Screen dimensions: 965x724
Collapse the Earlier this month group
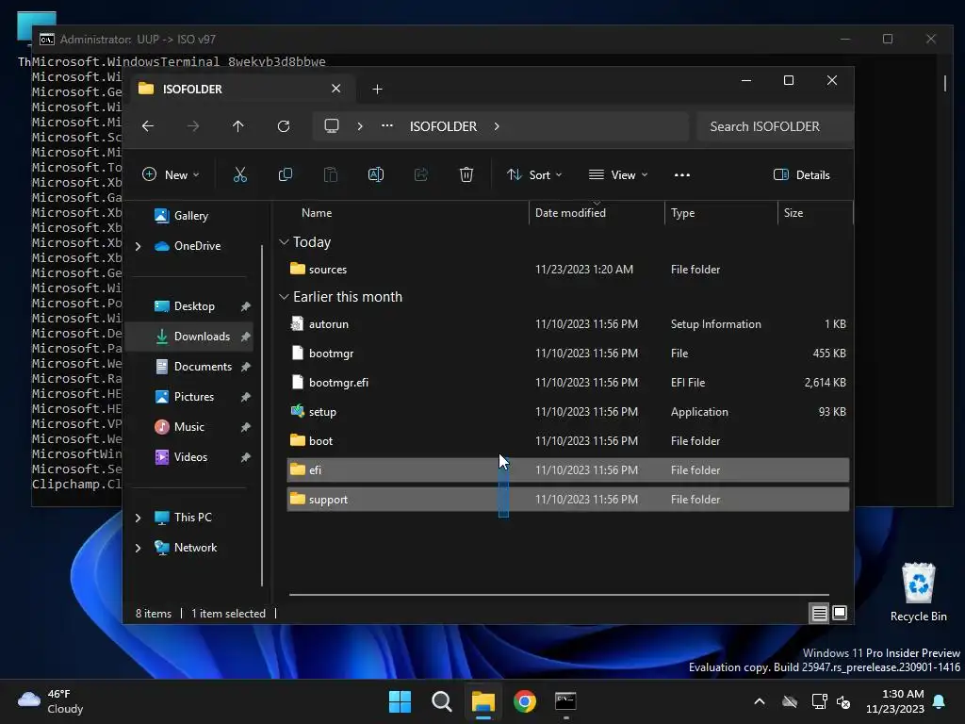[284, 297]
